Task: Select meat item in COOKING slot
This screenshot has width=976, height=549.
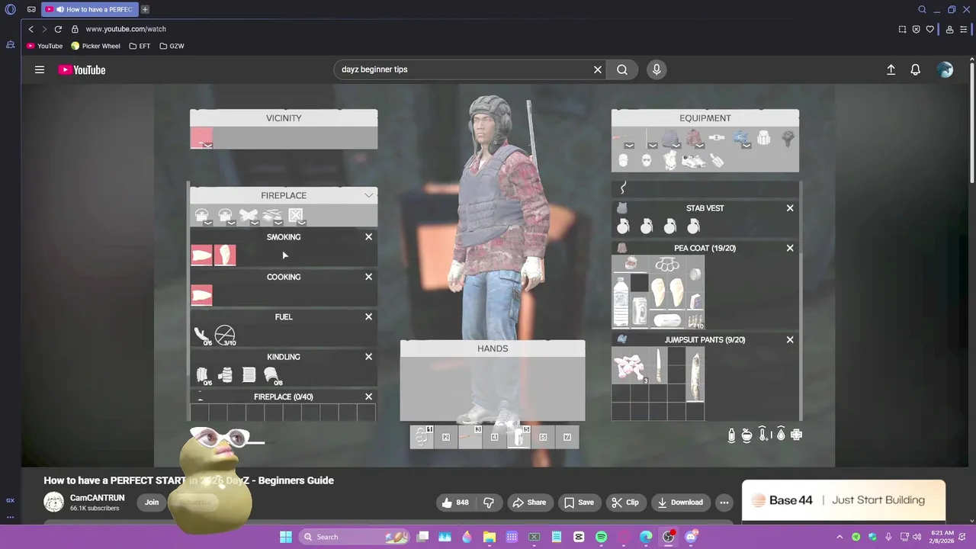Action: pos(201,295)
